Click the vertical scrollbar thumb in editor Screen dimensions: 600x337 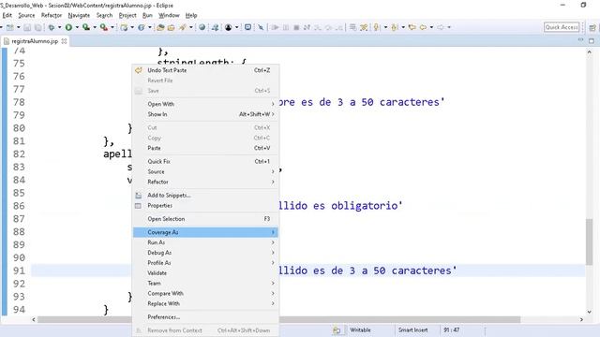pyautogui.click(x=590, y=242)
